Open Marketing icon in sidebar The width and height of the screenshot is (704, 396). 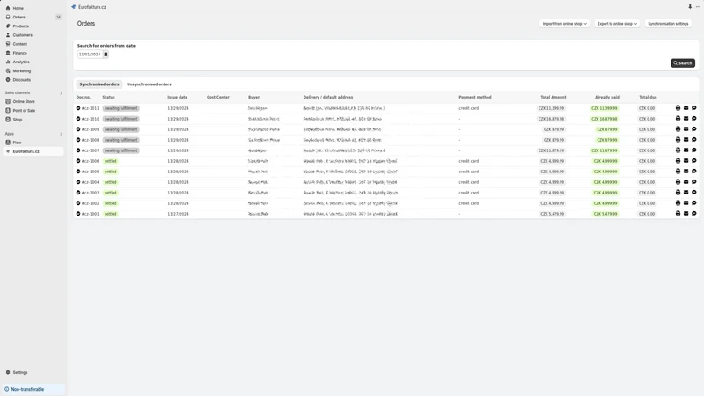click(x=8, y=71)
